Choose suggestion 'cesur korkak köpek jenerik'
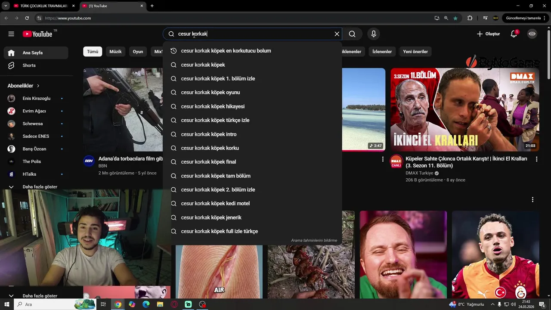Image resolution: width=551 pixels, height=310 pixels. (252, 217)
